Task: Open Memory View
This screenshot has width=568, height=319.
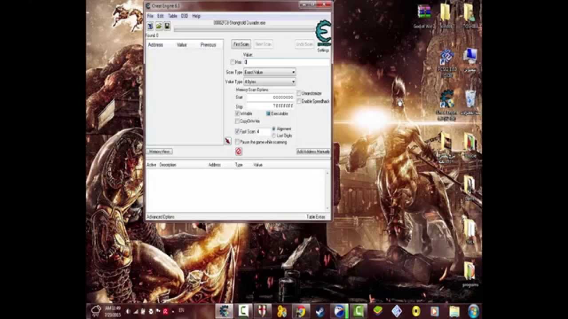Action: coord(159,152)
